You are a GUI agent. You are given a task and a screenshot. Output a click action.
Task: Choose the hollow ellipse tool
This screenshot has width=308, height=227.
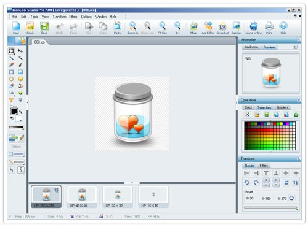point(12,79)
